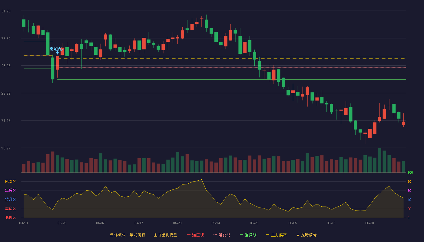Click the 31.28 price axis label

(6, 11)
